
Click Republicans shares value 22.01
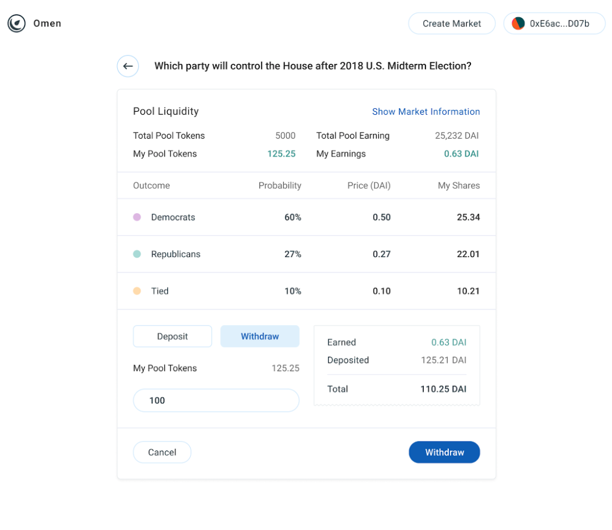pyautogui.click(x=469, y=254)
